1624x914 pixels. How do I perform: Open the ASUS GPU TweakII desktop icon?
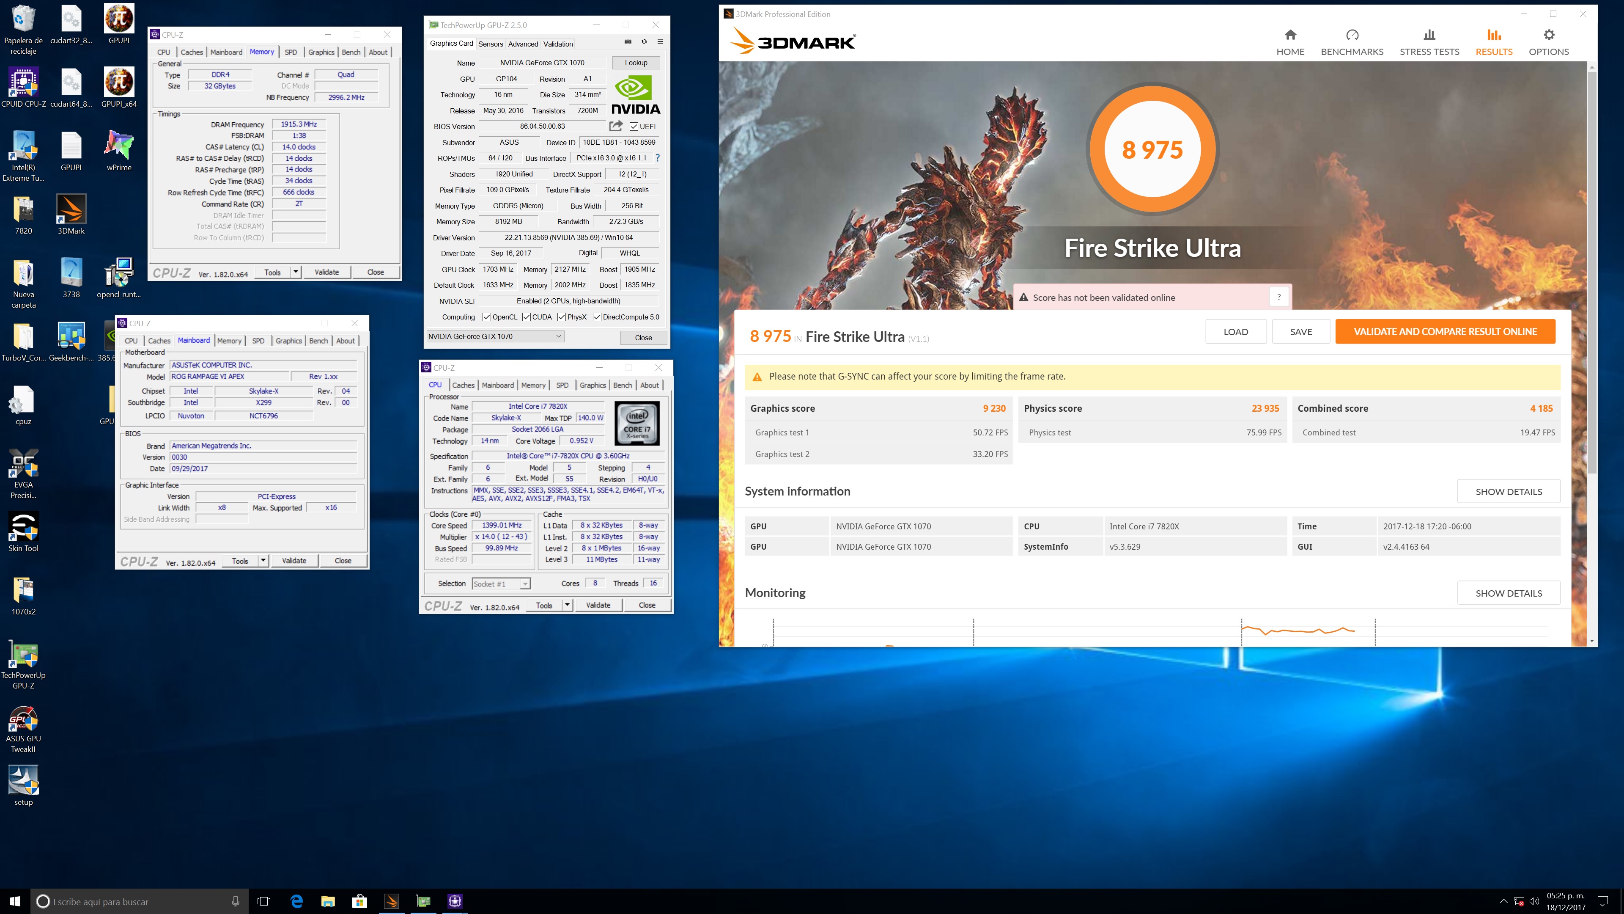23,729
